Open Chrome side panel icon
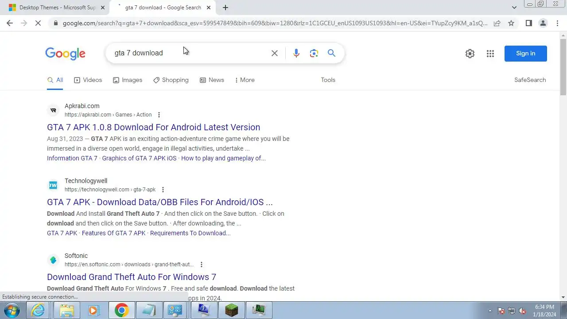 coord(528,23)
